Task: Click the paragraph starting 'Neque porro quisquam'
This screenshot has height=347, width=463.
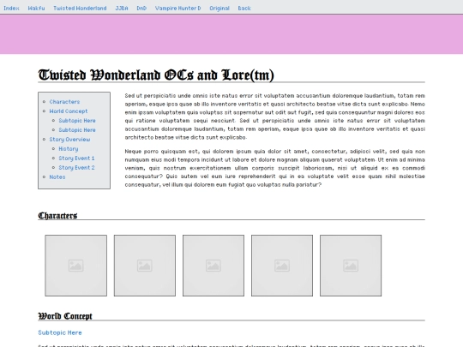Action: pyautogui.click(x=275, y=168)
